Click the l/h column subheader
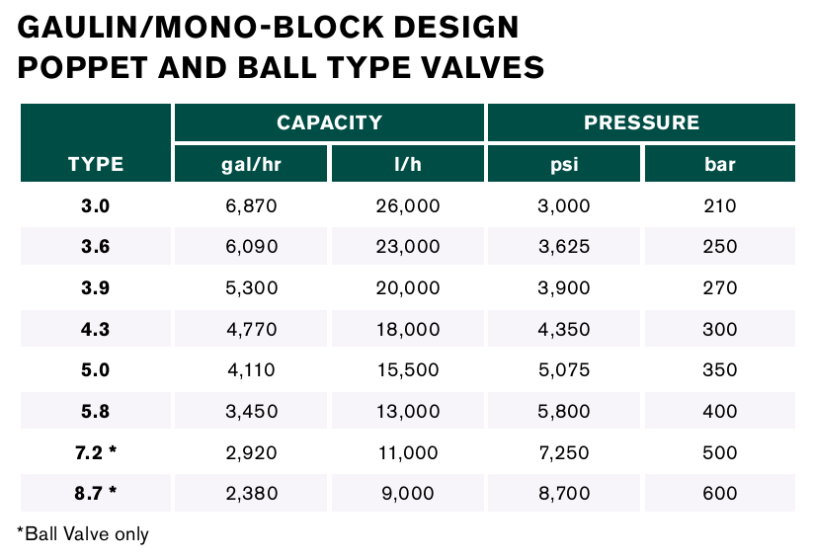The image size is (813, 558). point(407,164)
